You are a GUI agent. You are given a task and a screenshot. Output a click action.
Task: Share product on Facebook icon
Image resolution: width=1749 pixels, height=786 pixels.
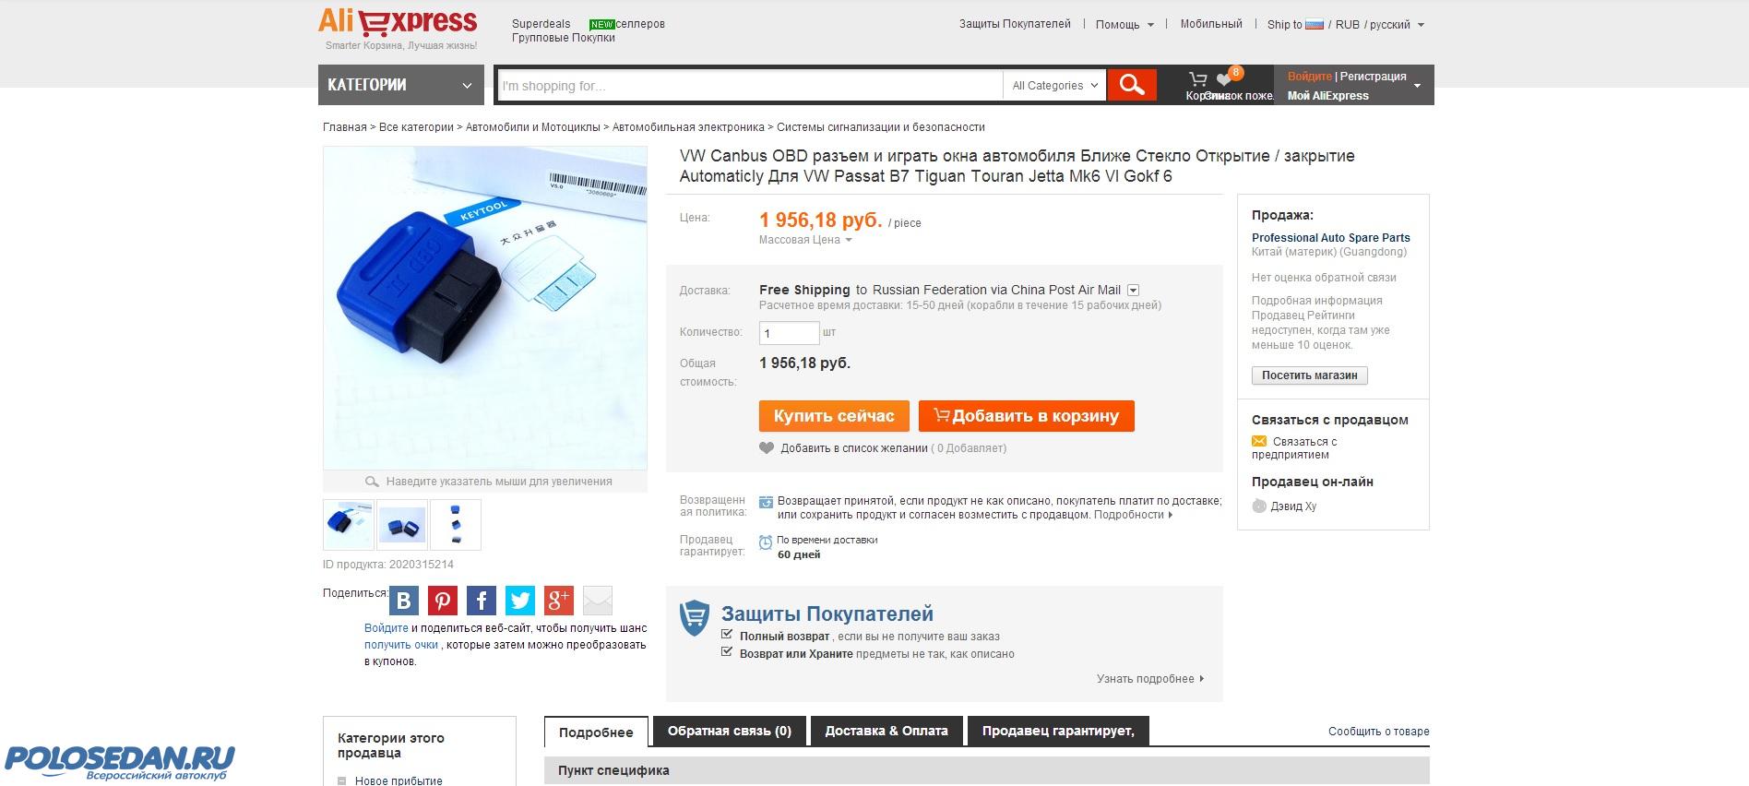click(481, 601)
